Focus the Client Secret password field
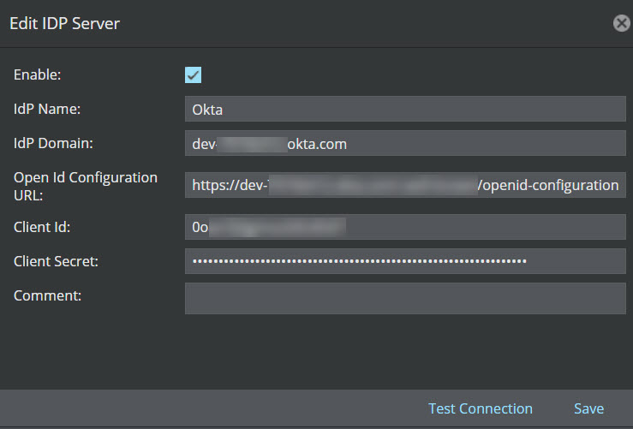The image size is (633, 429). (405, 261)
